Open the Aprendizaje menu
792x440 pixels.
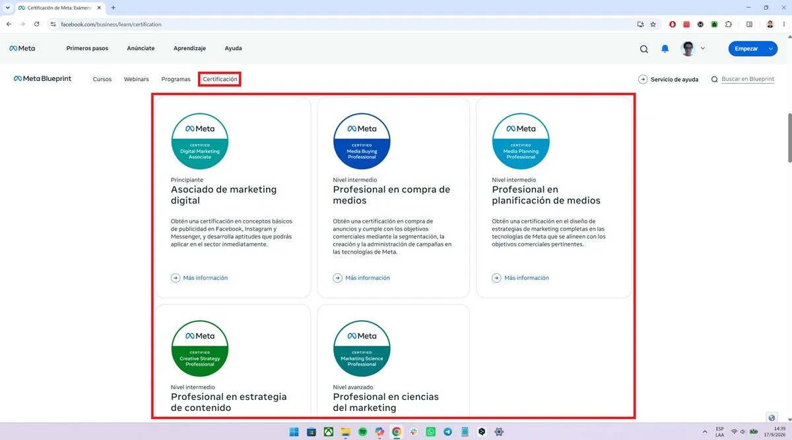(x=189, y=48)
